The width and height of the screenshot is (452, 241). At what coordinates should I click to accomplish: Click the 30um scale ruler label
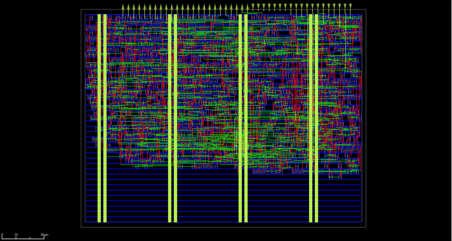tap(44, 235)
